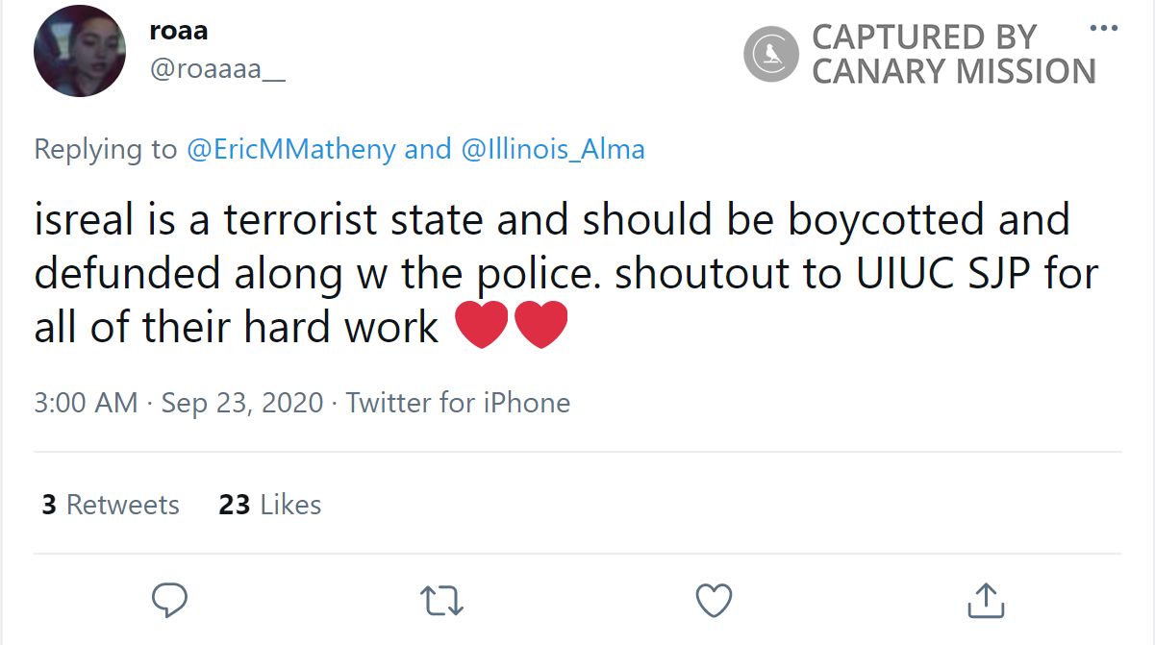Open the @Illinois_Alma mention link
The image size is (1155, 645).
[553, 150]
